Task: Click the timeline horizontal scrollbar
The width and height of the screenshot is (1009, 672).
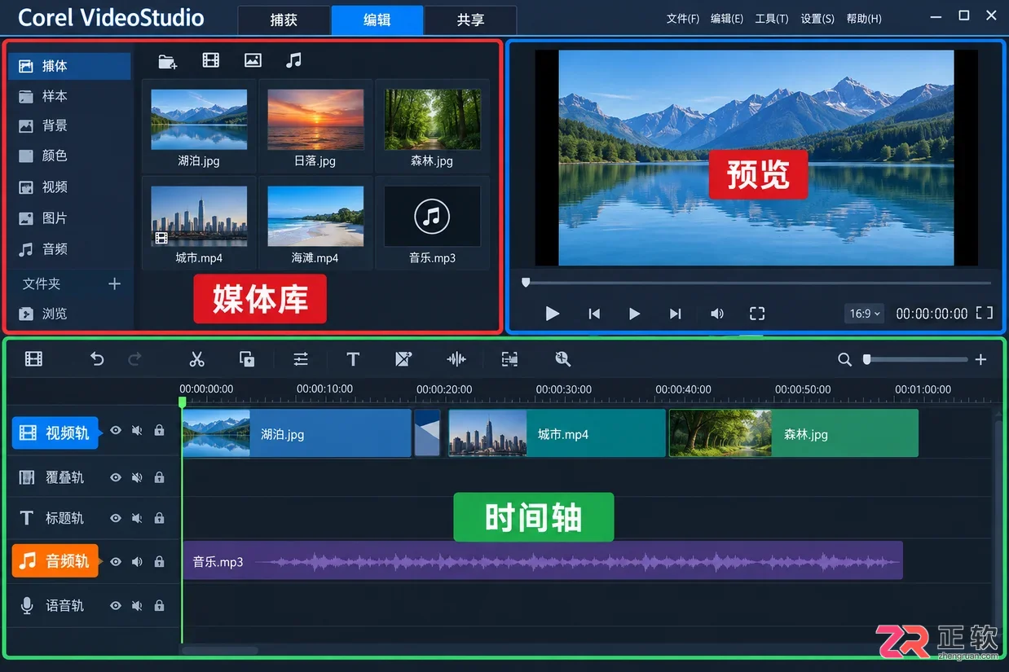Action: 219,650
